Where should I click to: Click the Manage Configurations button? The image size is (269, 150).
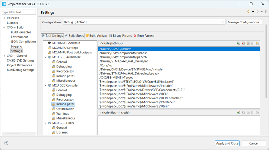[244, 22]
